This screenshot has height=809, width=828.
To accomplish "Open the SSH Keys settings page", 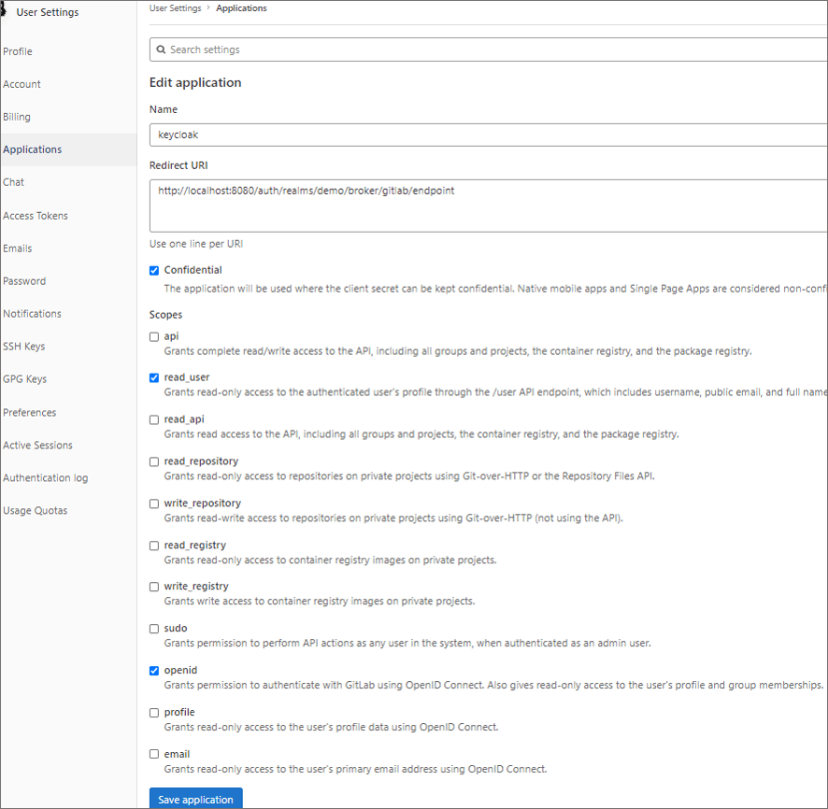I will click(23, 346).
